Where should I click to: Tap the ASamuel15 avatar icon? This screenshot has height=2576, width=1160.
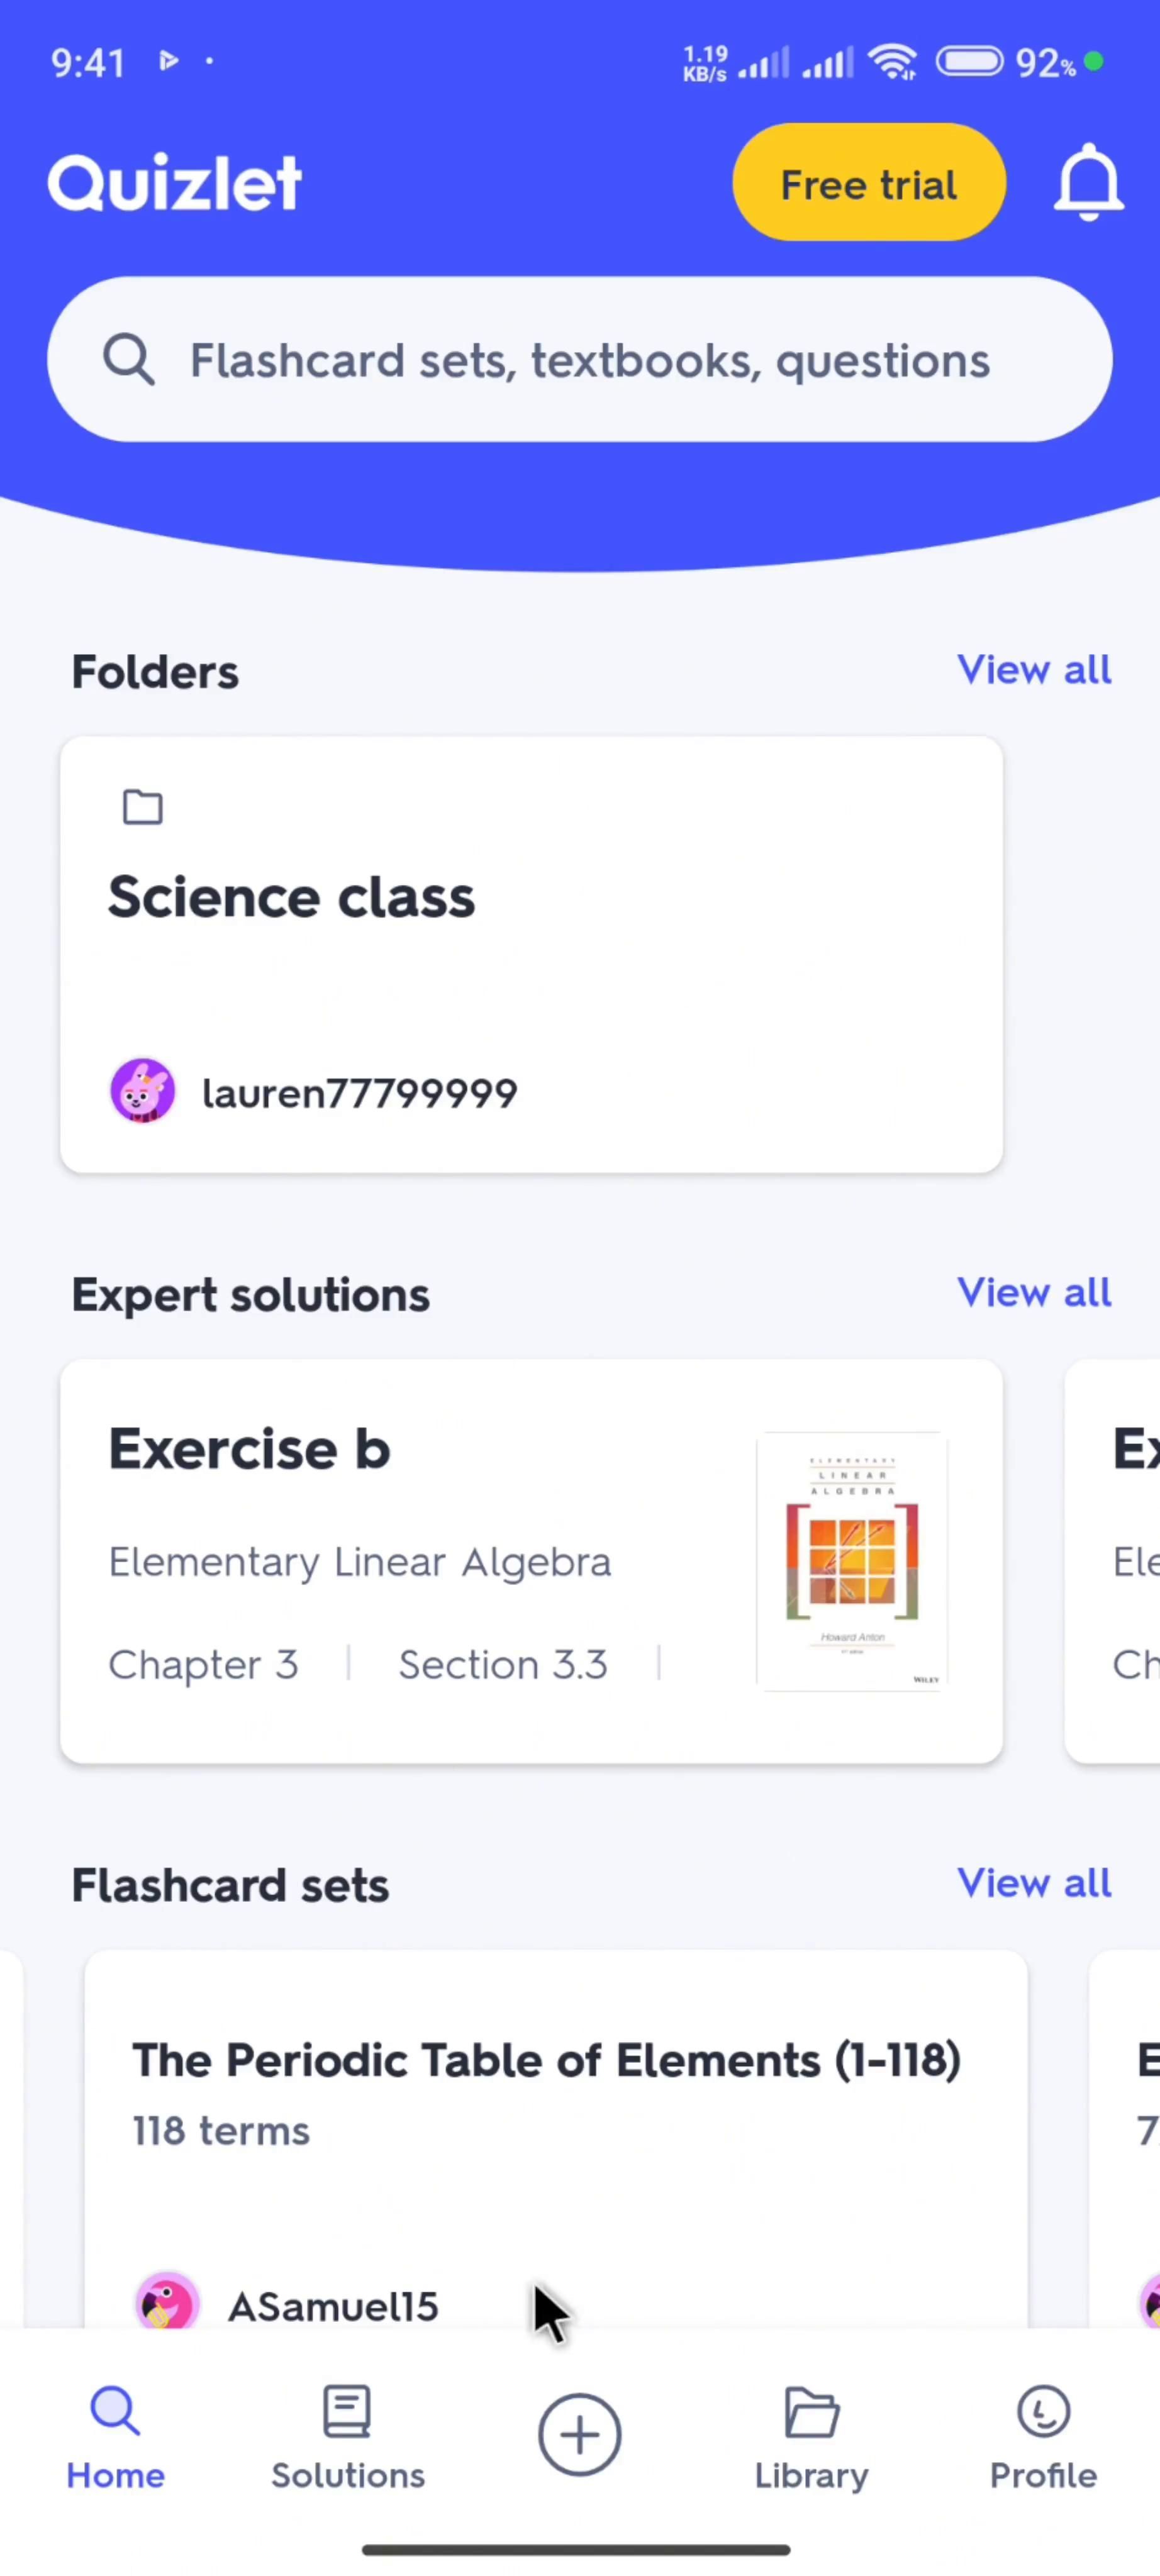(167, 2304)
